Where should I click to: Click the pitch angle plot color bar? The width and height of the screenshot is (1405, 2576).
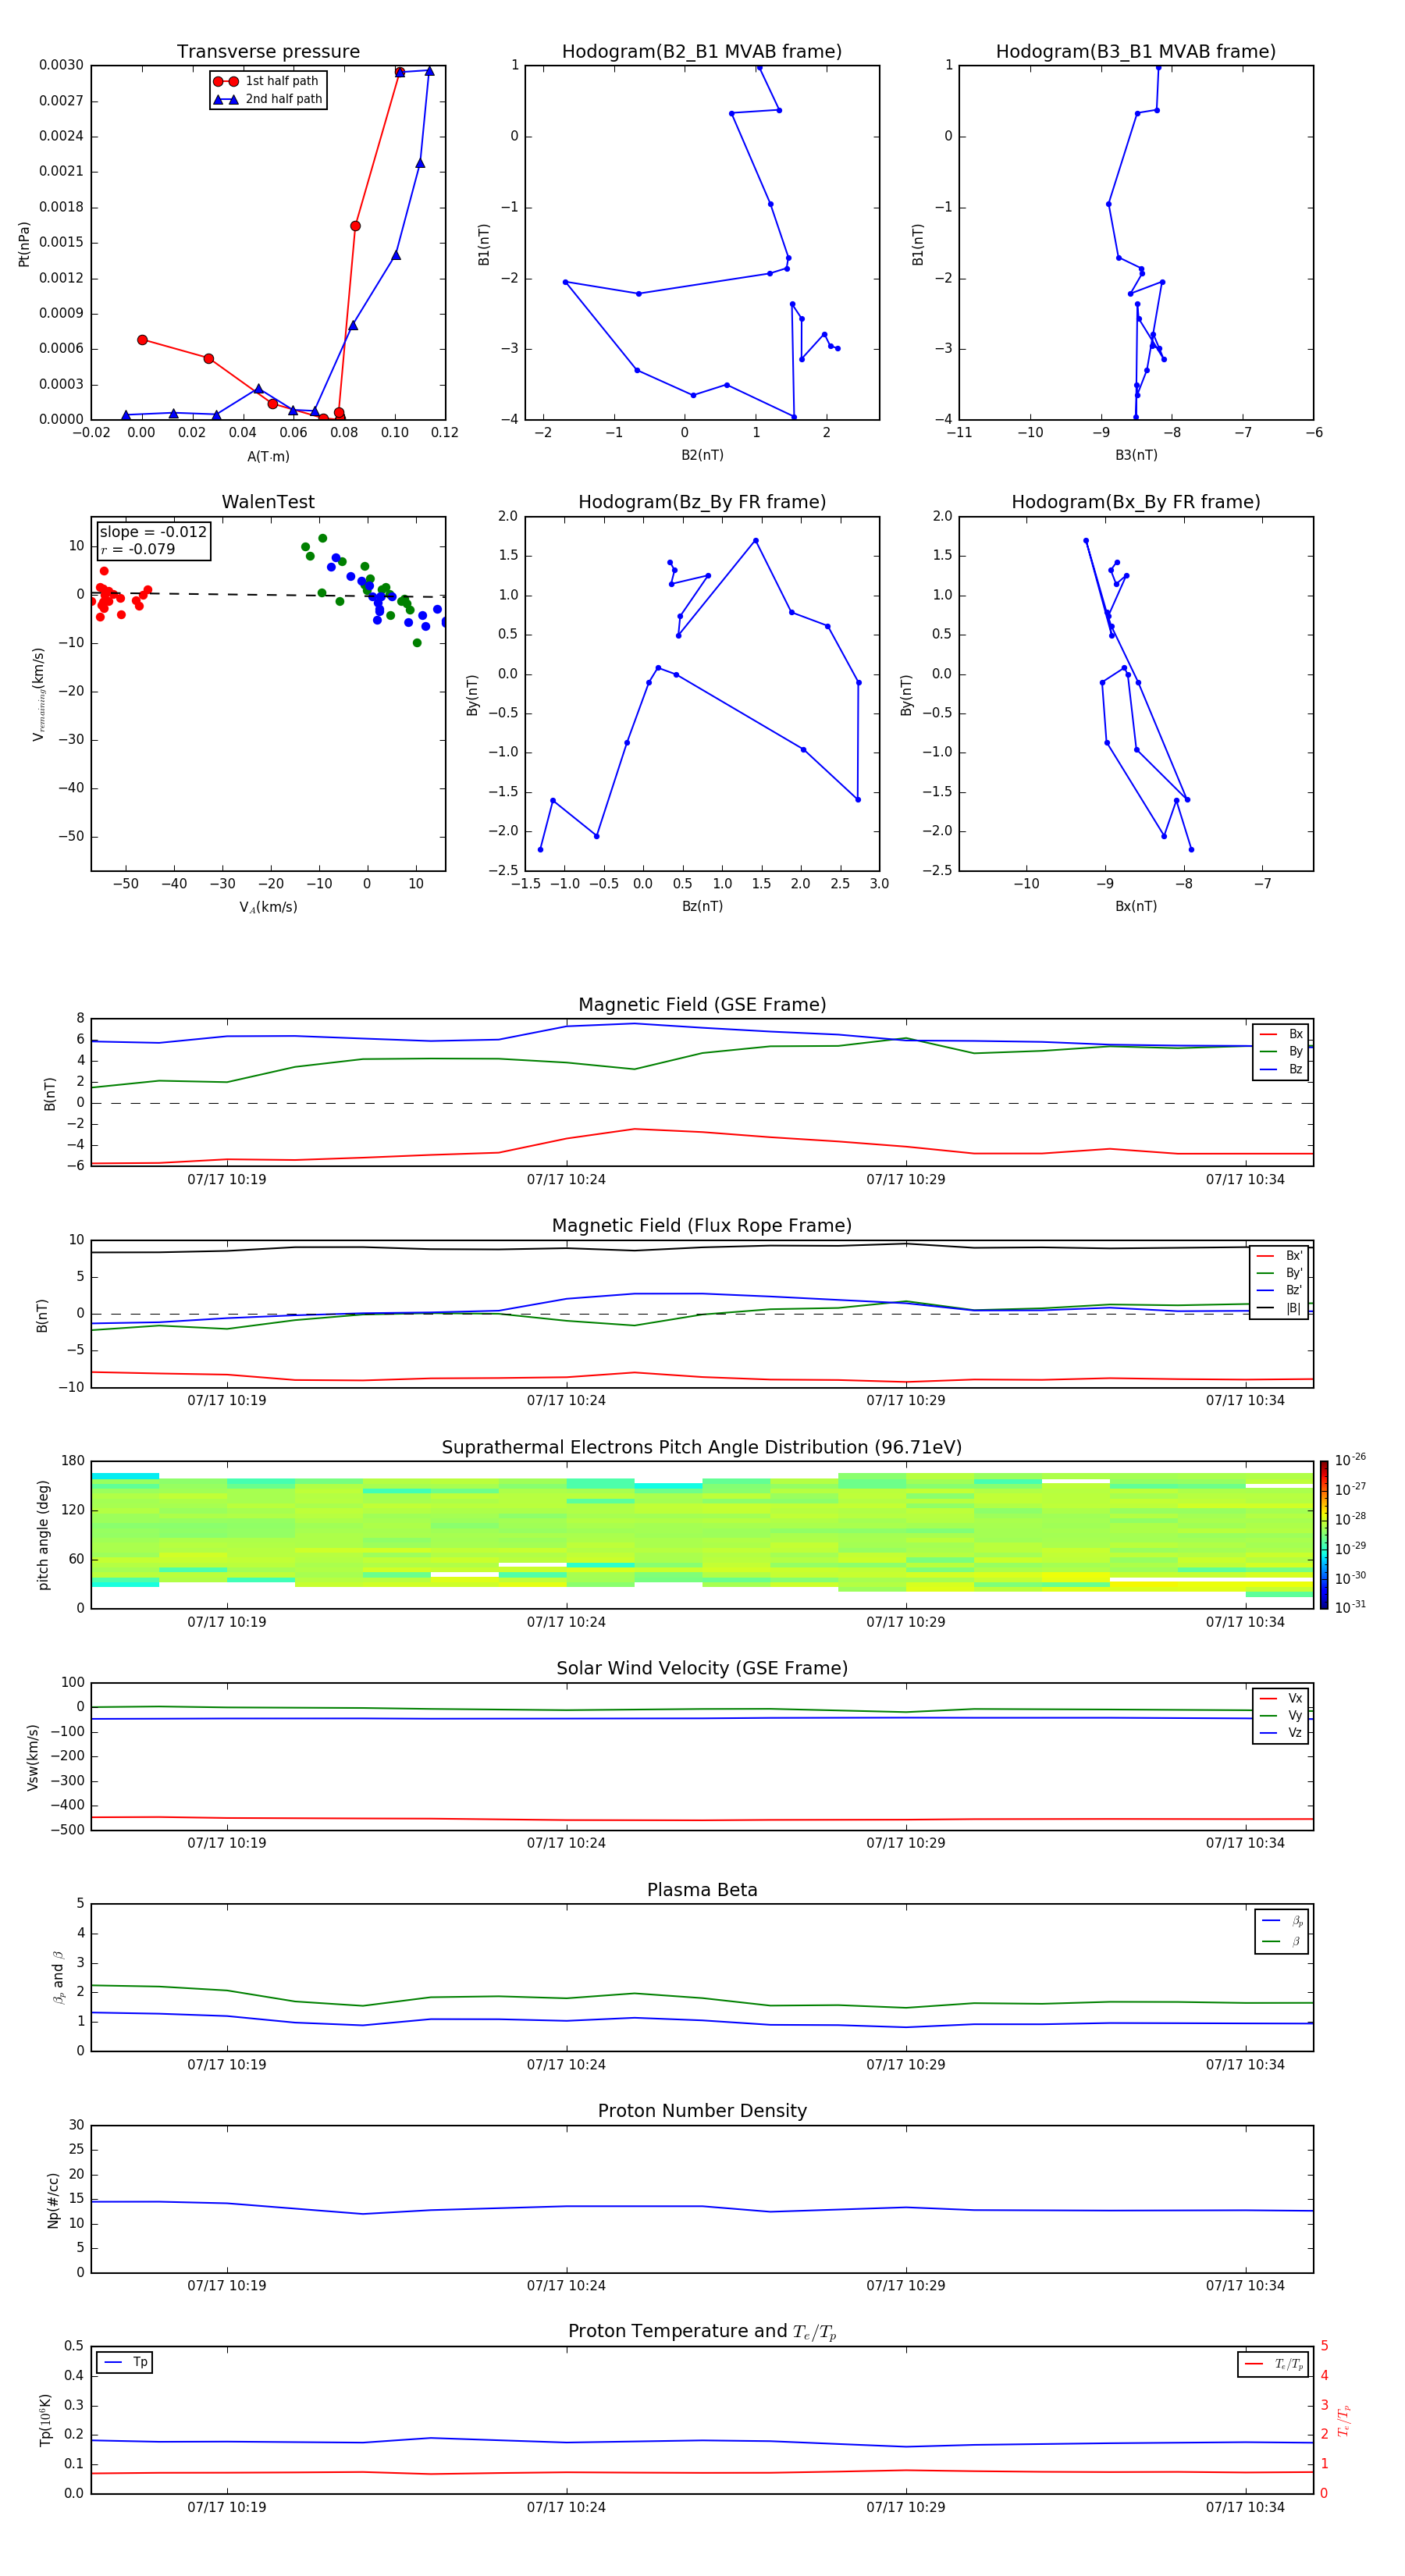pyautogui.click(x=1324, y=1534)
